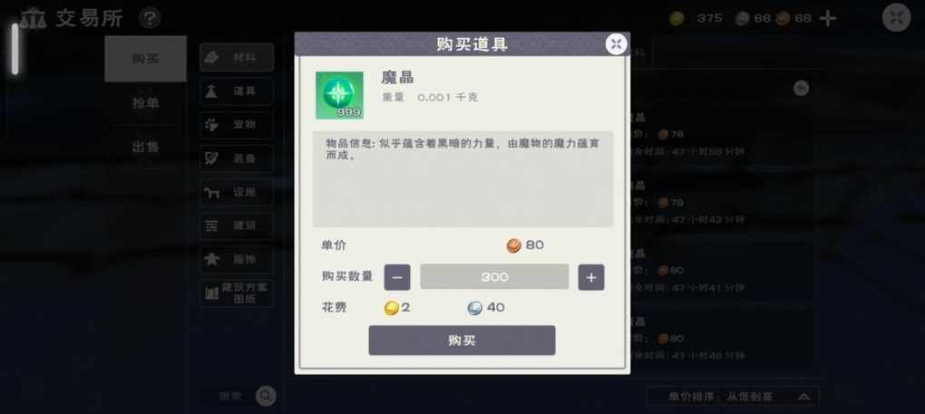The image size is (925, 414).
Task: Switch to the 购买 side tab
Action: coord(146,59)
